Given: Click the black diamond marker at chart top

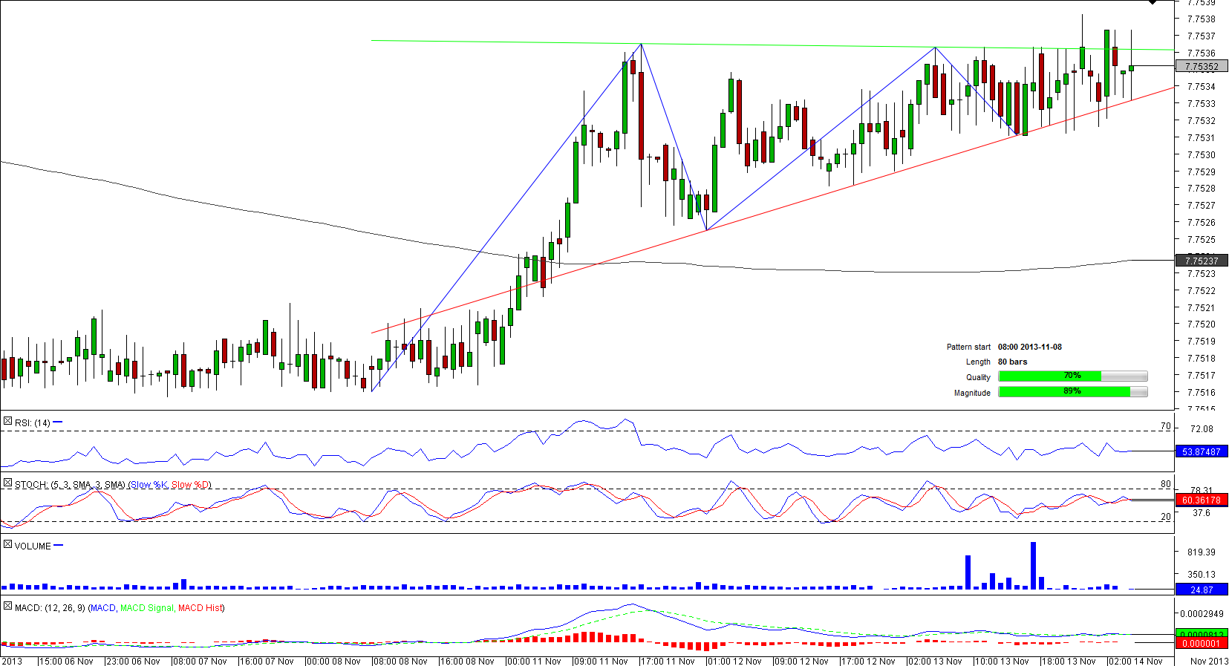Looking at the screenshot, I should 1153,2.
